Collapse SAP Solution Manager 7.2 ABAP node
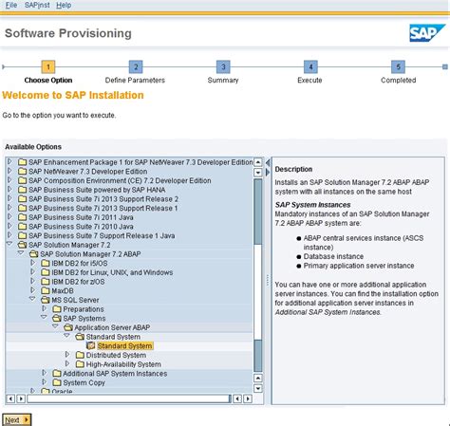The height and width of the screenshot is (426, 450). click(21, 253)
